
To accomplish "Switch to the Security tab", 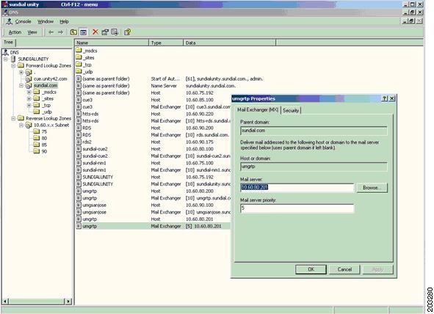I will pyautogui.click(x=291, y=110).
